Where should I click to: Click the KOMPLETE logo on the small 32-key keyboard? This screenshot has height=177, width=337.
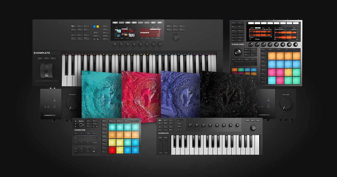(x=163, y=133)
